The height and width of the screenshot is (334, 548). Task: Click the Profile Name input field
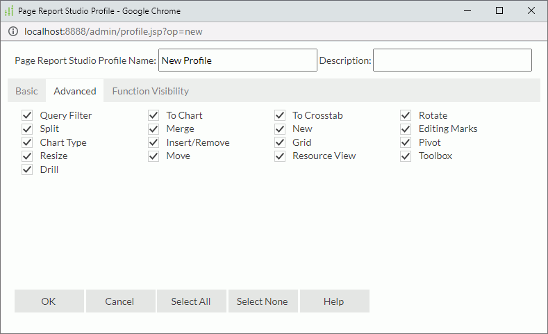coord(238,60)
